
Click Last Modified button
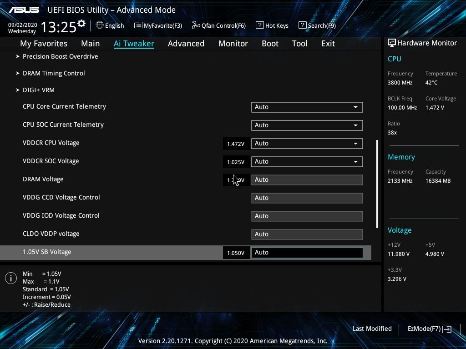(372, 329)
